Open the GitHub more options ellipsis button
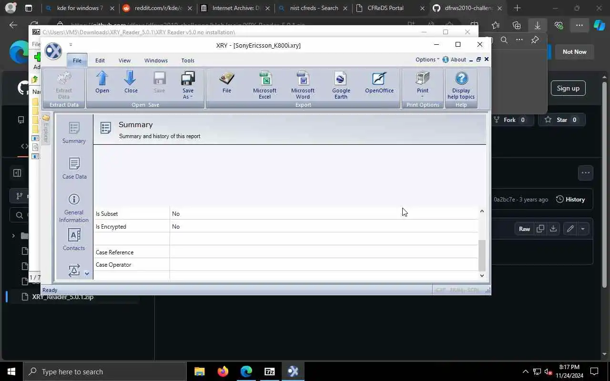610x381 pixels. point(586,173)
